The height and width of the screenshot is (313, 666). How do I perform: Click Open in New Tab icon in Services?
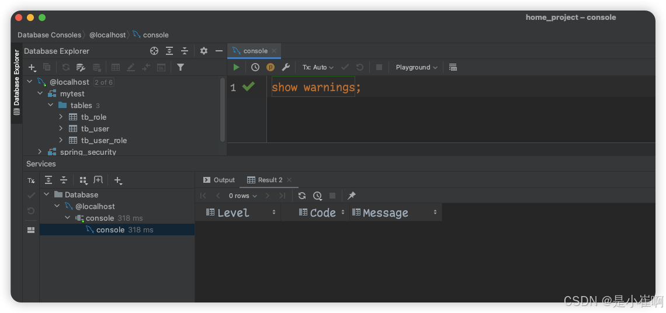[x=98, y=180]
